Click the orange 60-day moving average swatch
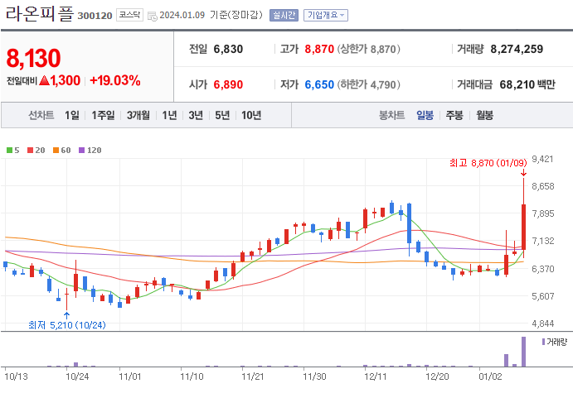The height and width of the screenshot is (393, 573). pyautogui.click(x=56, y=151)
